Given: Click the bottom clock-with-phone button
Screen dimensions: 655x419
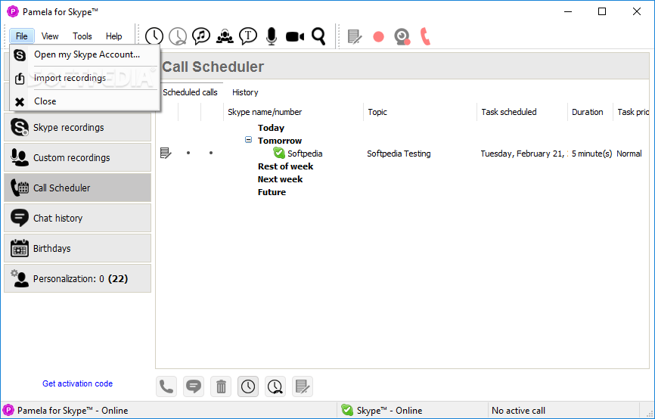Looking at the screenshot, I should (x=275, y=386).
